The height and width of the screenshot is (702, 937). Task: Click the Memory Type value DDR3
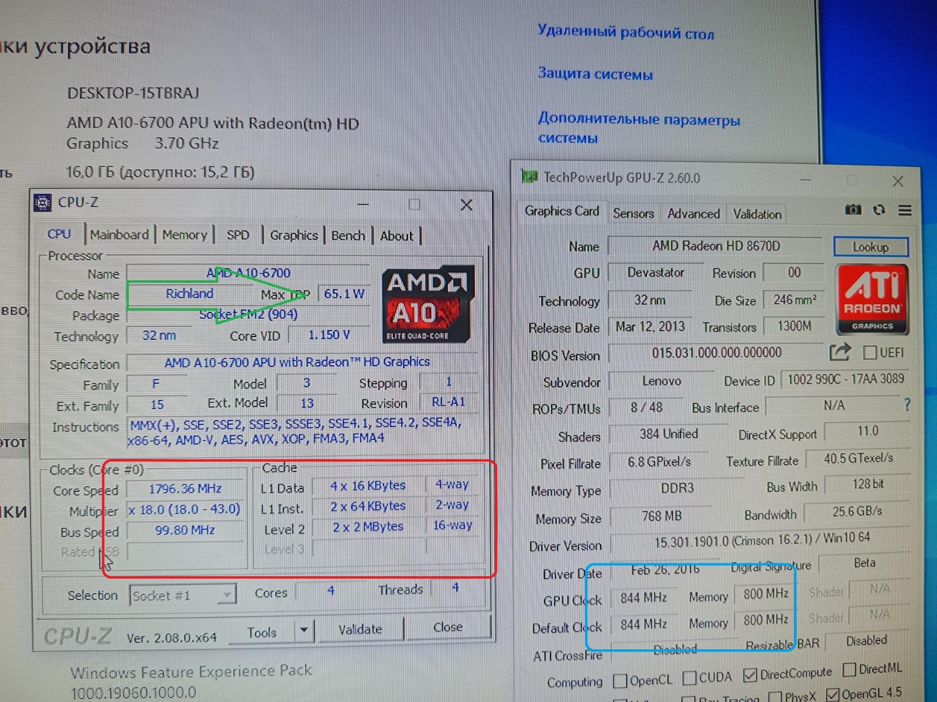coord(677,488)
